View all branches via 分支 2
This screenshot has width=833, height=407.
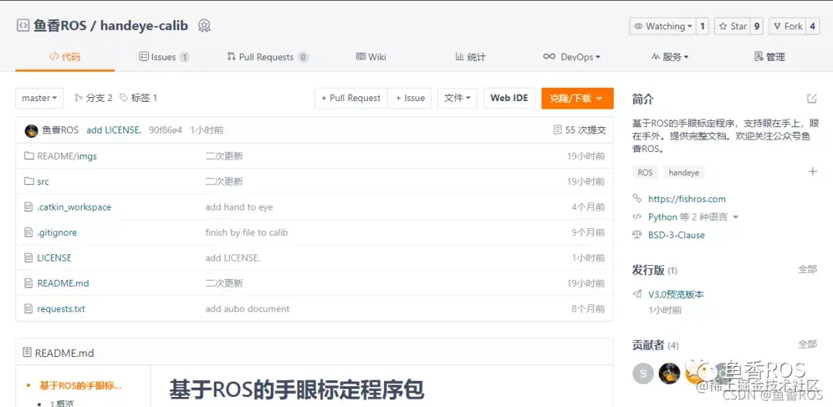point(93,98)
